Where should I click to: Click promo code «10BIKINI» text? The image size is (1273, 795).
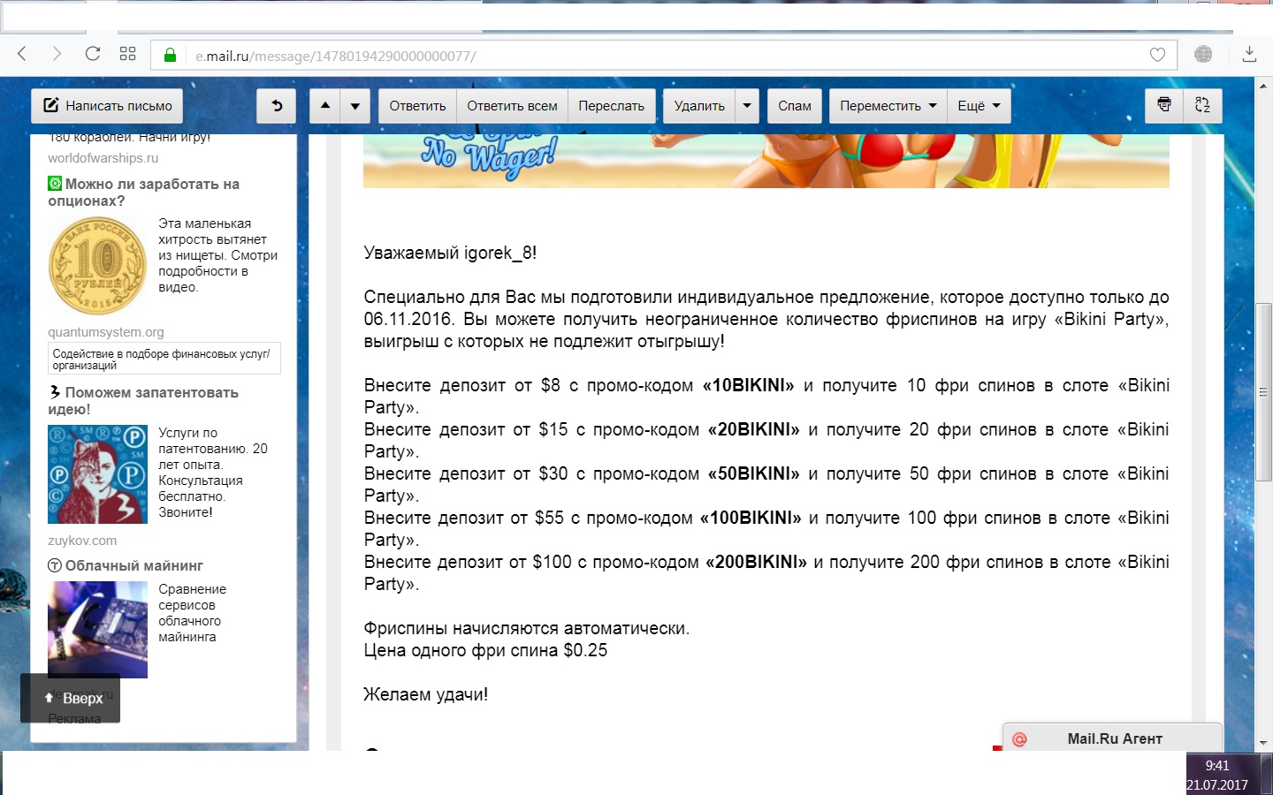[748, 385]
